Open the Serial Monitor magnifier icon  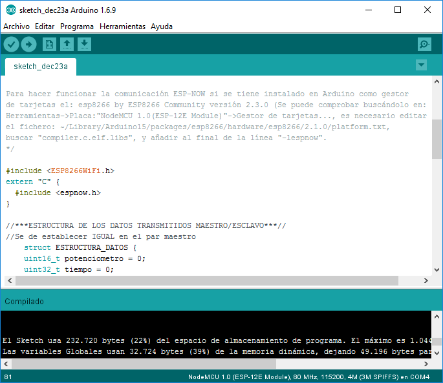(424, 45)
